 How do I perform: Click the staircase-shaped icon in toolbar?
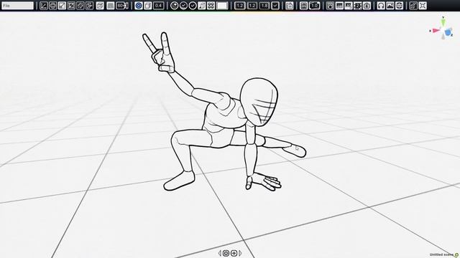pos(202,6)
